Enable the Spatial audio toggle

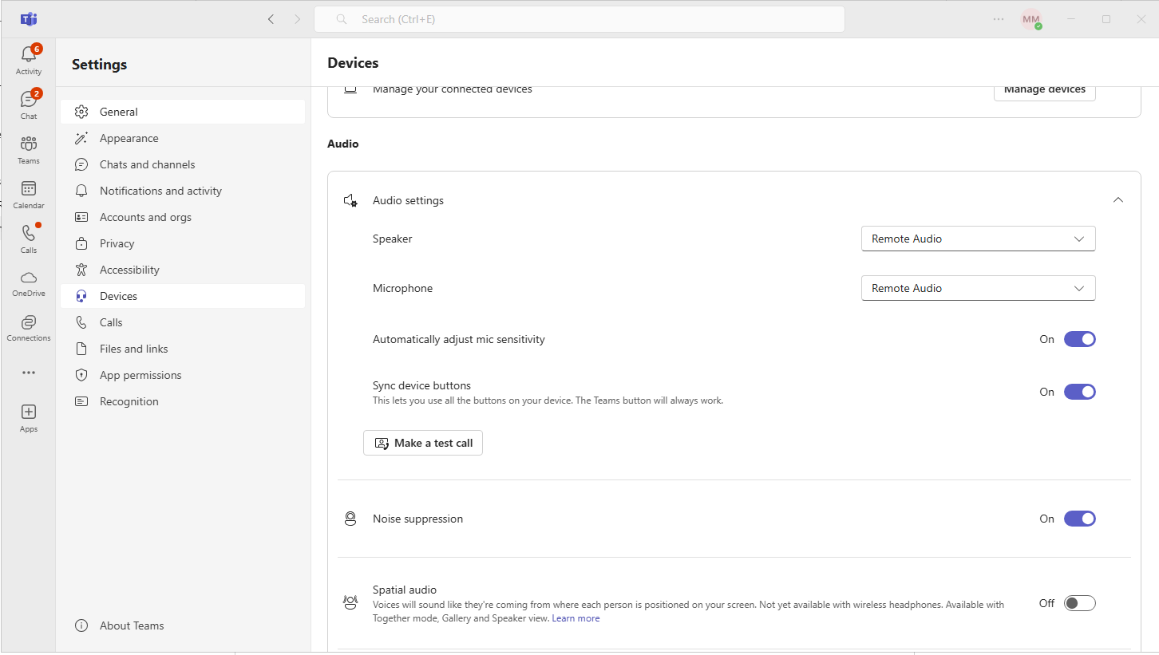coord(1079,603)
